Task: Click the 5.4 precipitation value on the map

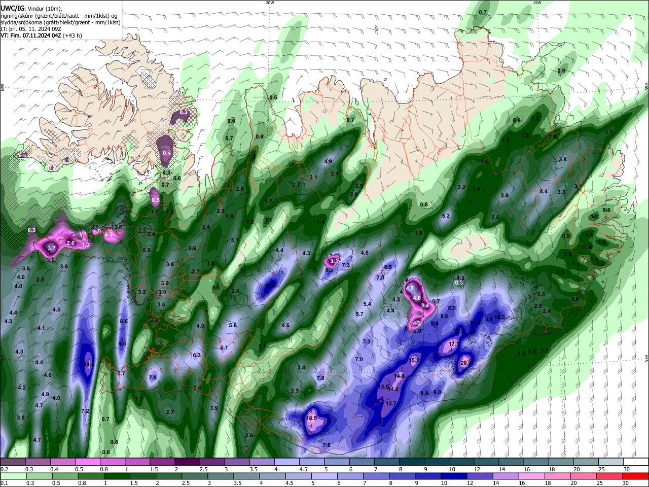Action: [x=367, y=304]
